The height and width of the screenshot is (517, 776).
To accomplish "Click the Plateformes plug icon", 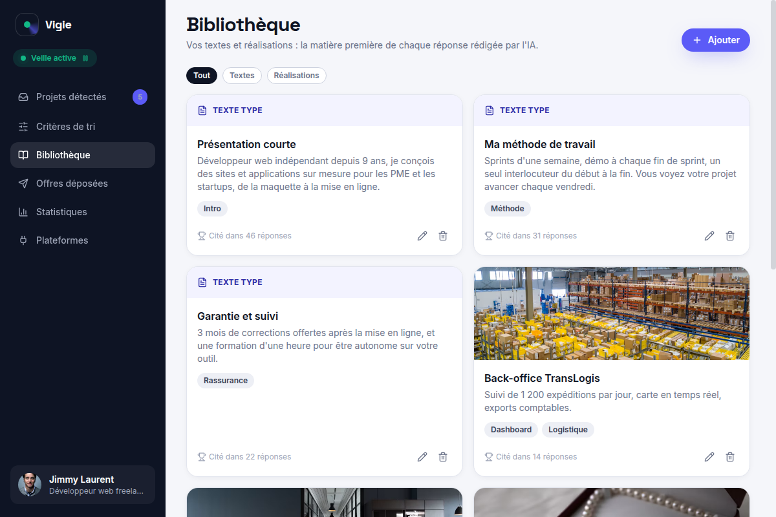I will point(23,240).
